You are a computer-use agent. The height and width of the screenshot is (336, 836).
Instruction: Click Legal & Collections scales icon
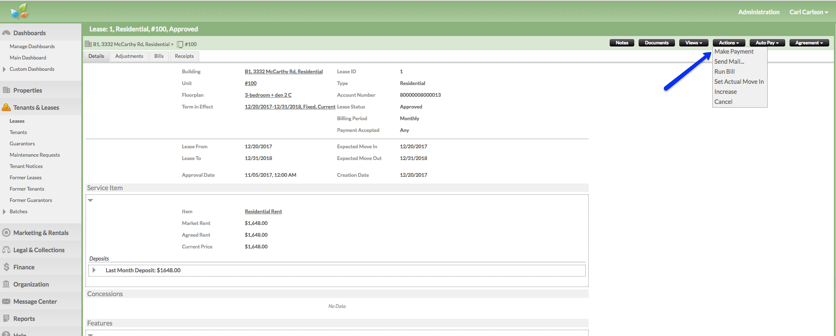tap(6, 250)
